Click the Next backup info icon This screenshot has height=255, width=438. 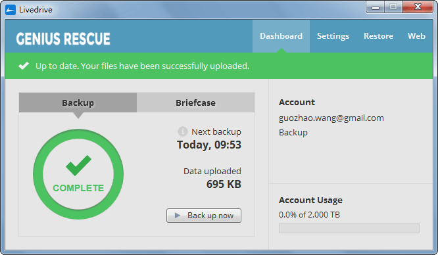(183, 131)
